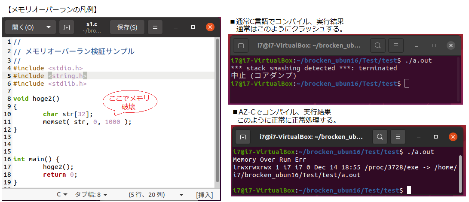This screenshot has height=202, width=469.
Task: Toggle the [挿入] insert mode indicator
Action: pyautogui.click(x=204, y=195)
